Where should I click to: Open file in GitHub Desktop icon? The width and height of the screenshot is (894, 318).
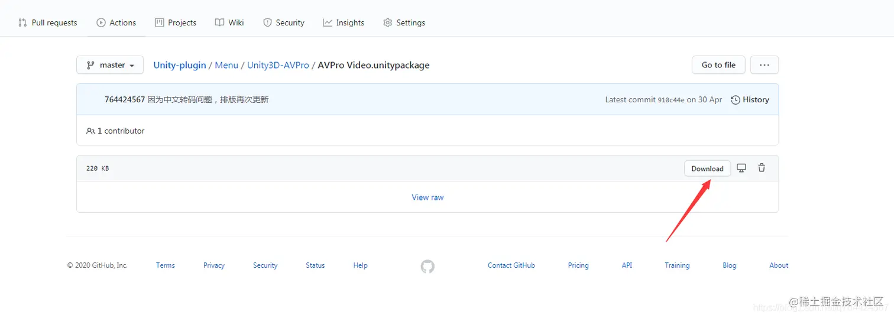point(741,168)
